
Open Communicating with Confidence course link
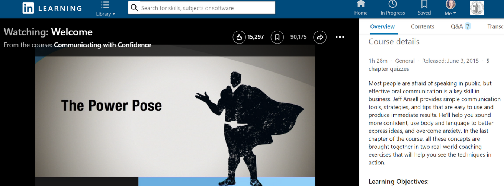point(103,45)
